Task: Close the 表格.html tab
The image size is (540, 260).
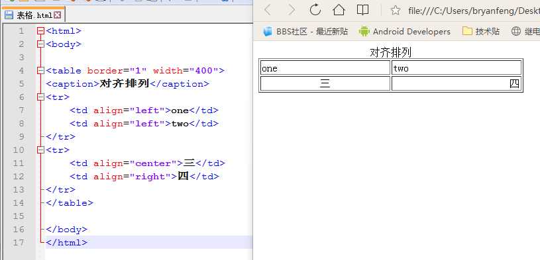Action: pos(58,15)
